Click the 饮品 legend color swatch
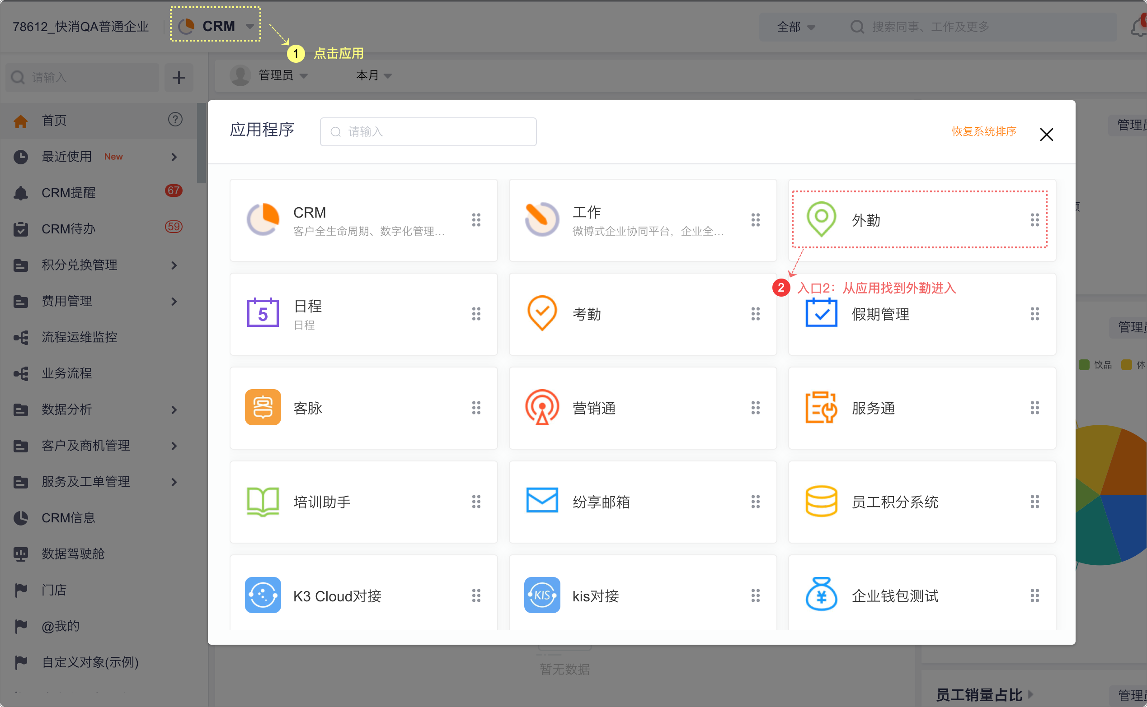Screen dimensions: 1147x707 pyautogui.click(x=1084, y=365)
